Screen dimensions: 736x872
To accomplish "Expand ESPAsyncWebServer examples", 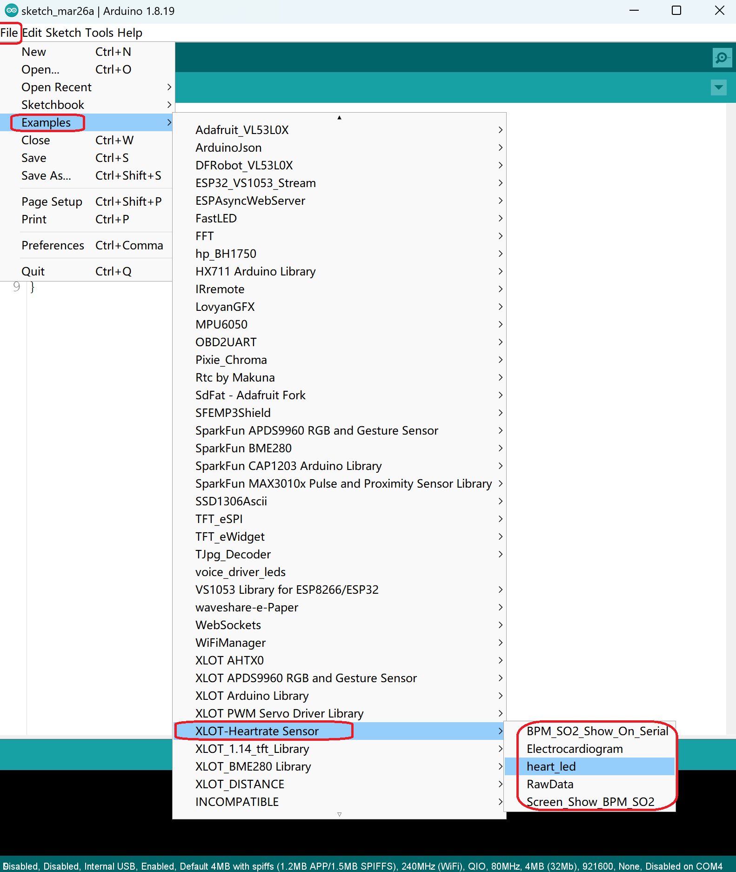I will (339, 201).
